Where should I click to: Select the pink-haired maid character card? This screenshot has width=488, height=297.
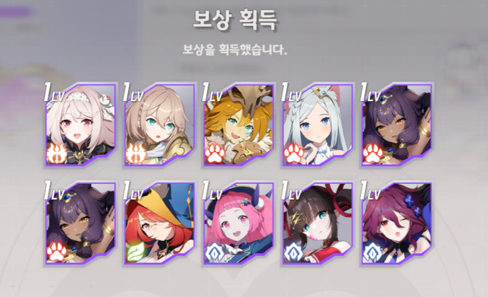click(x=81, y=125)
